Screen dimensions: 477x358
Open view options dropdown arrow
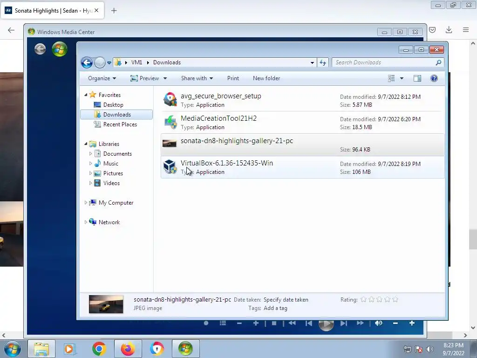coord(402,78)
